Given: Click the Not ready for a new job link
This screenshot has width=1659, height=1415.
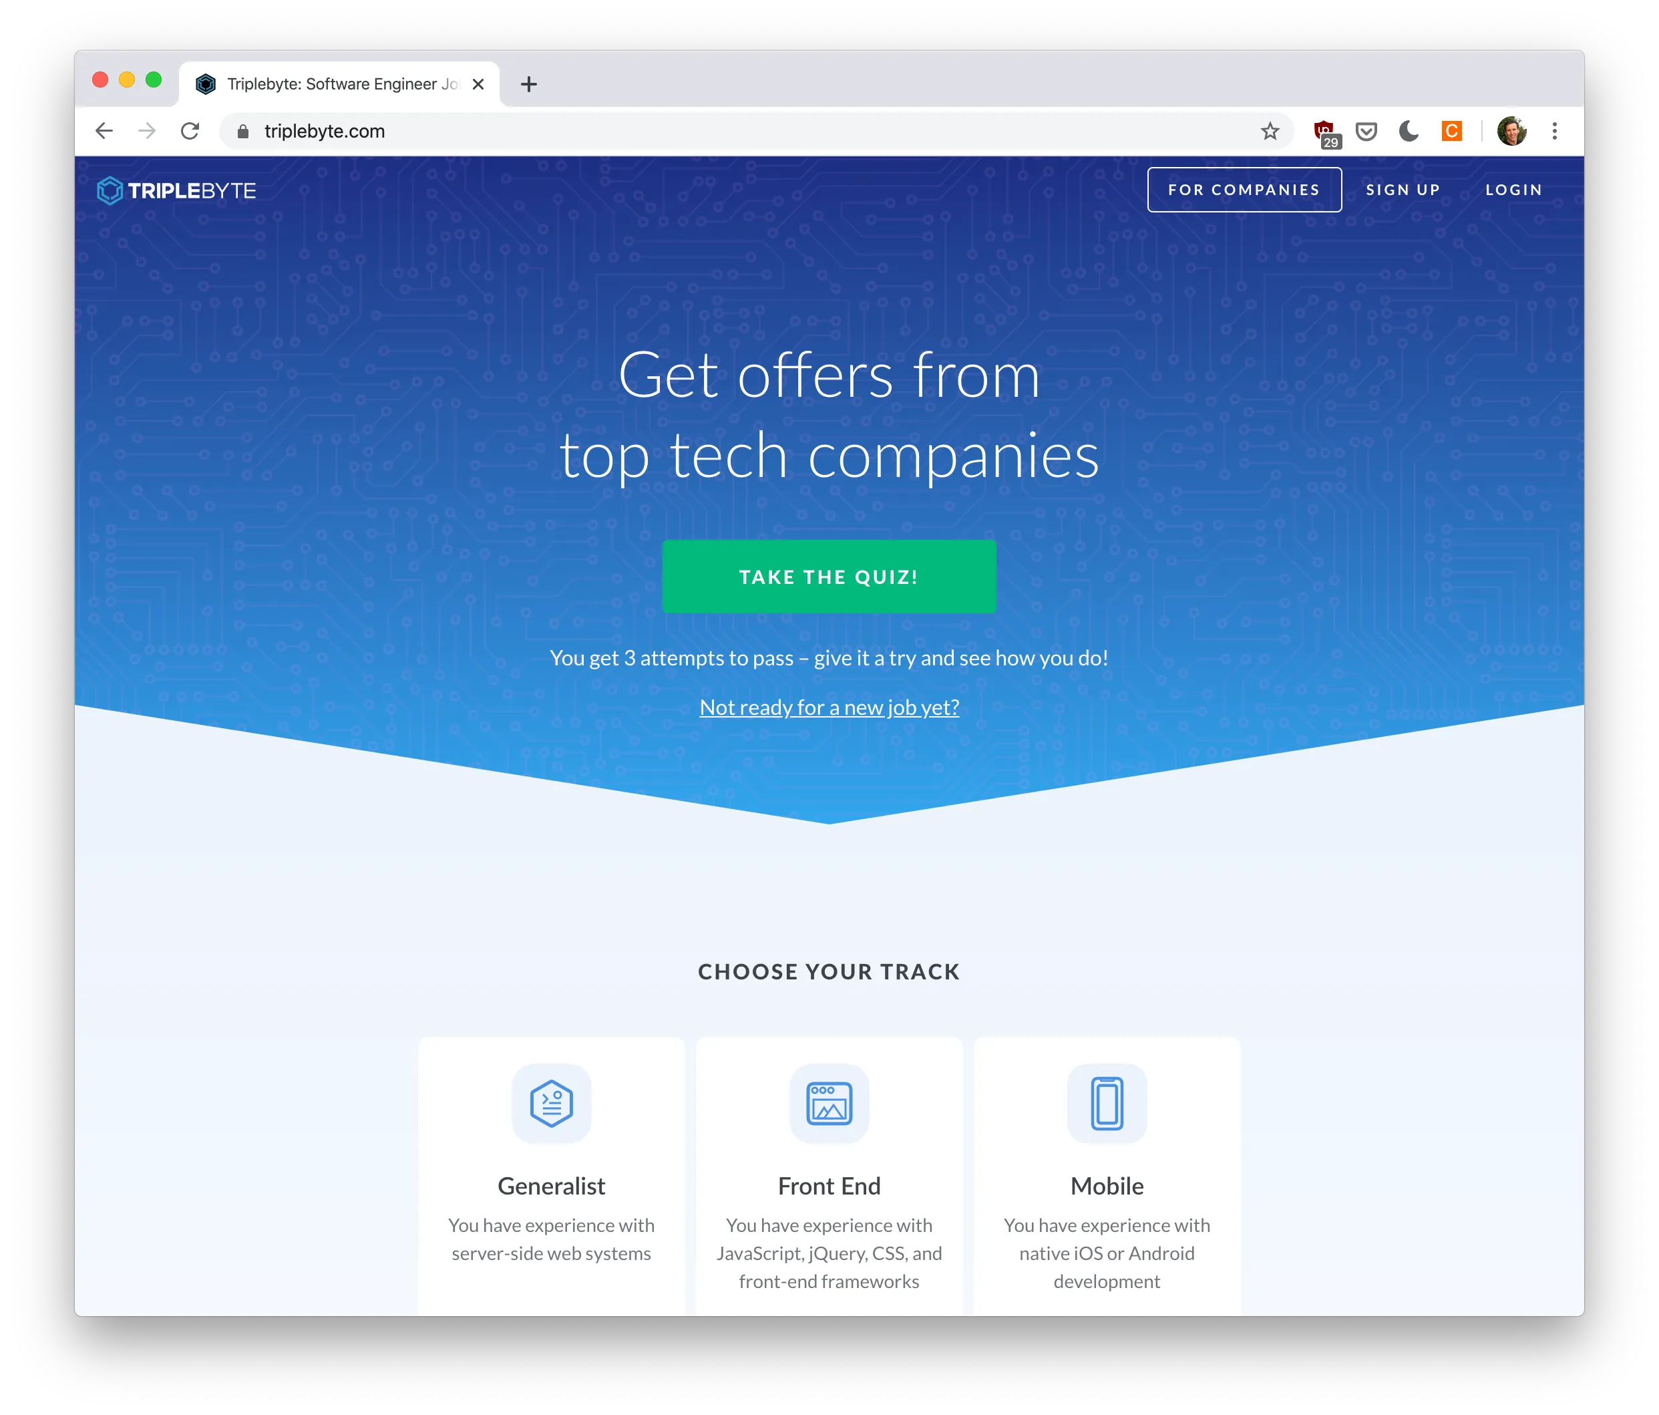Looking at the screenshot, I should tap(829, 706).
